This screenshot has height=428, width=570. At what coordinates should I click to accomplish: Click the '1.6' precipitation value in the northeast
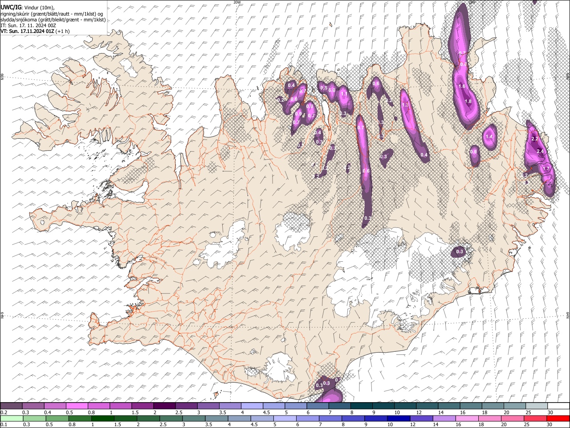(462, 86)
